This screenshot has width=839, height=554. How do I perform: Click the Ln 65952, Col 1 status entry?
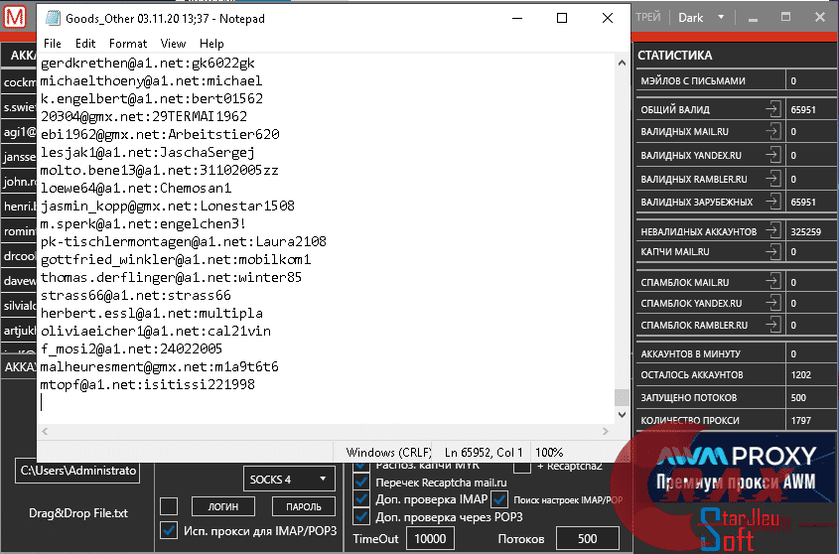(484, 453)
